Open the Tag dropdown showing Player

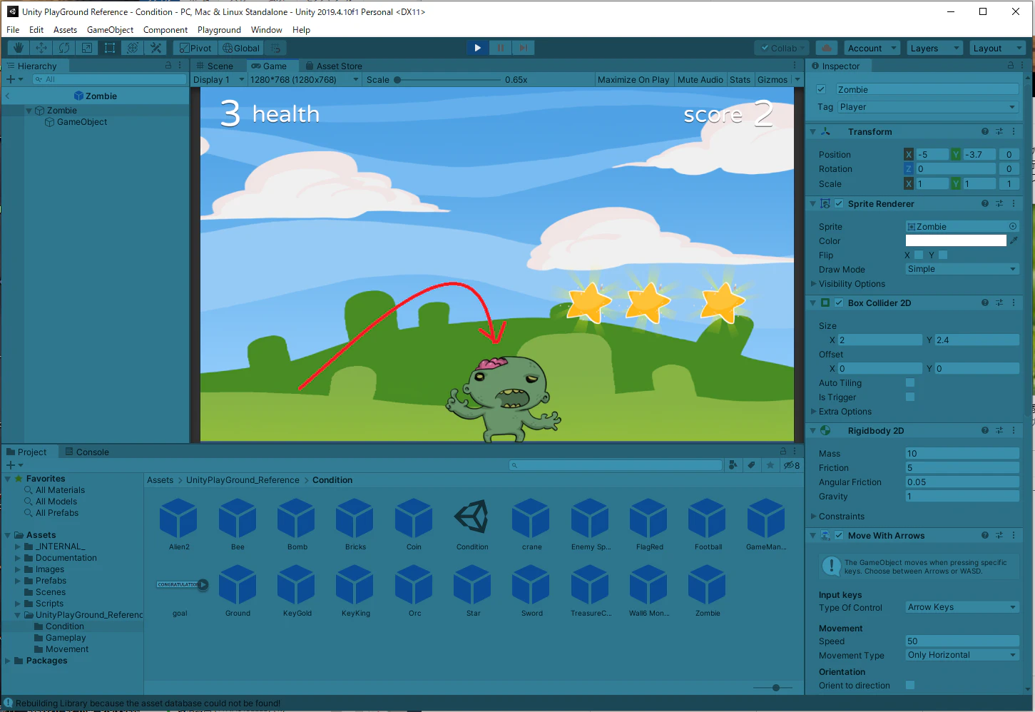[928, 107]
